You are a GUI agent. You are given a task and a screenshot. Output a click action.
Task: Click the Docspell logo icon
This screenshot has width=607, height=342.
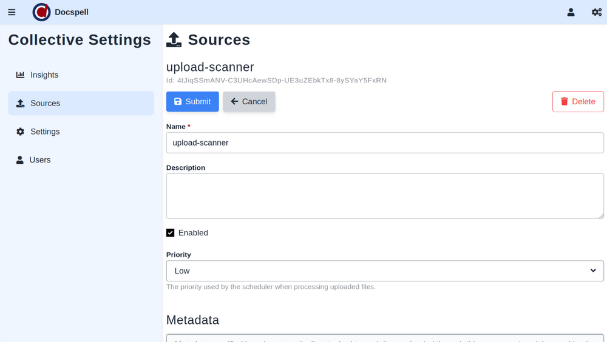[41, 12]
